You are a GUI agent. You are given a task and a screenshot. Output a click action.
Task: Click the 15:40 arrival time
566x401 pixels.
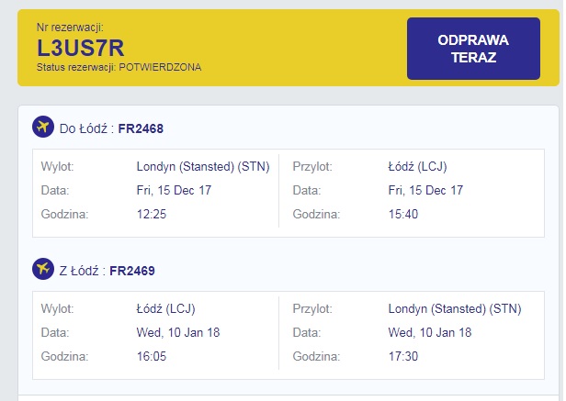pos(403,214)
